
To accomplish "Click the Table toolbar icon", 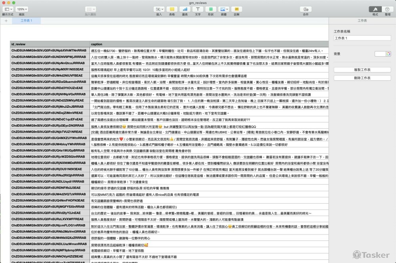I will [172, 9].
